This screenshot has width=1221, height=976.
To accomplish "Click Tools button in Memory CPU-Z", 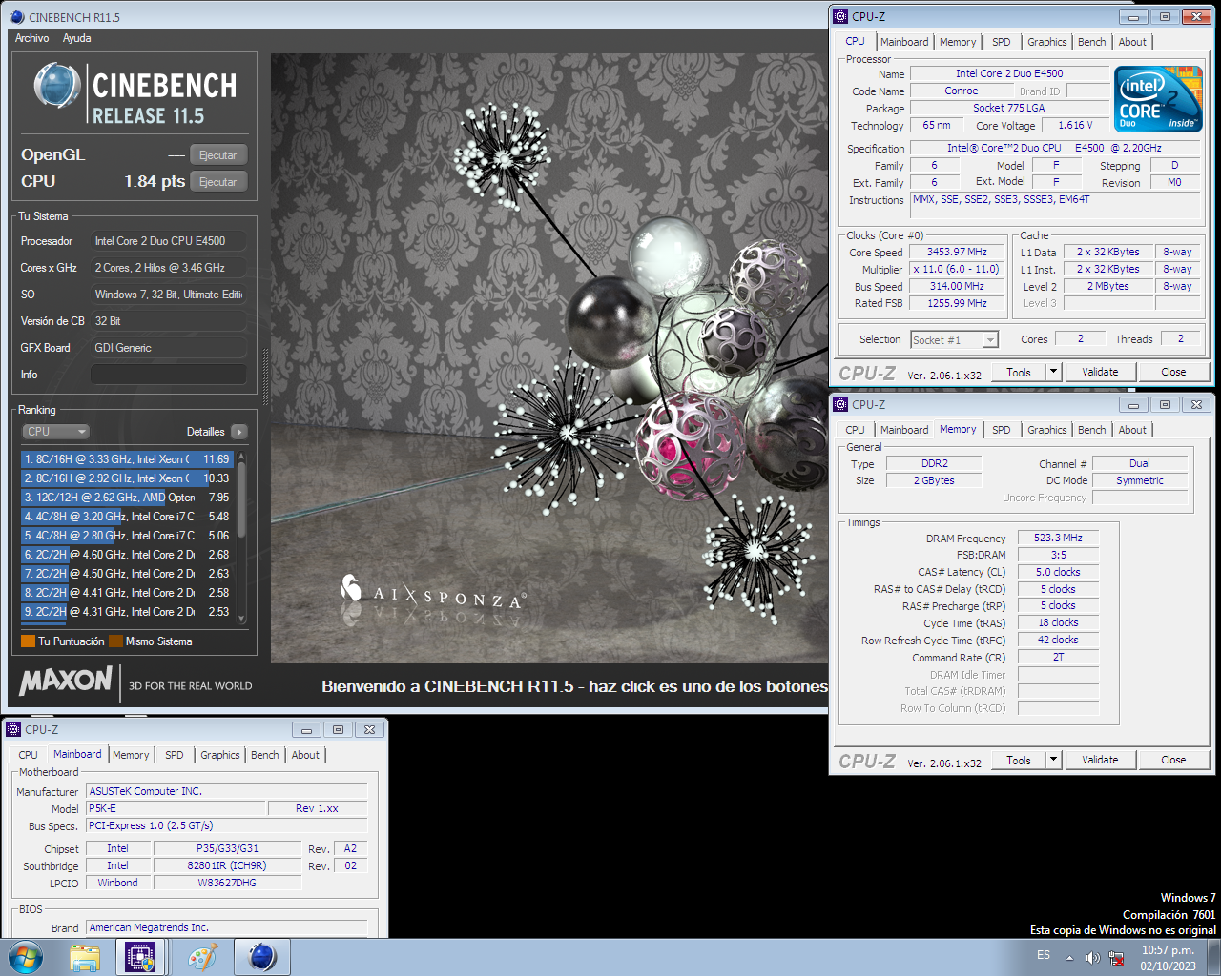I will pyautogui.click(x=1019, y=761).
